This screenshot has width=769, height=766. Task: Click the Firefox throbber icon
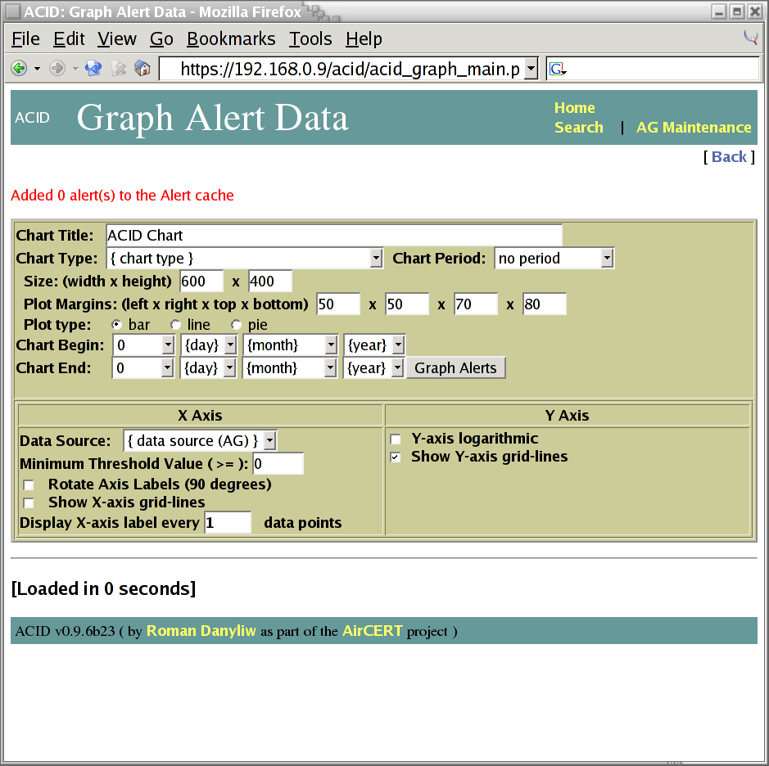pos(750,38)
